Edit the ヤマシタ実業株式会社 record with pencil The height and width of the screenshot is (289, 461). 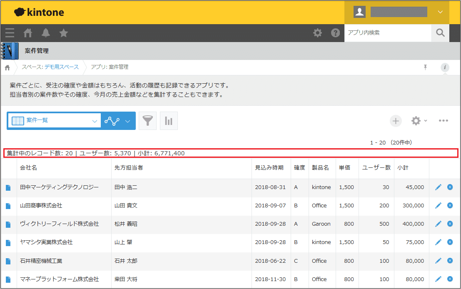coord(438,242)
